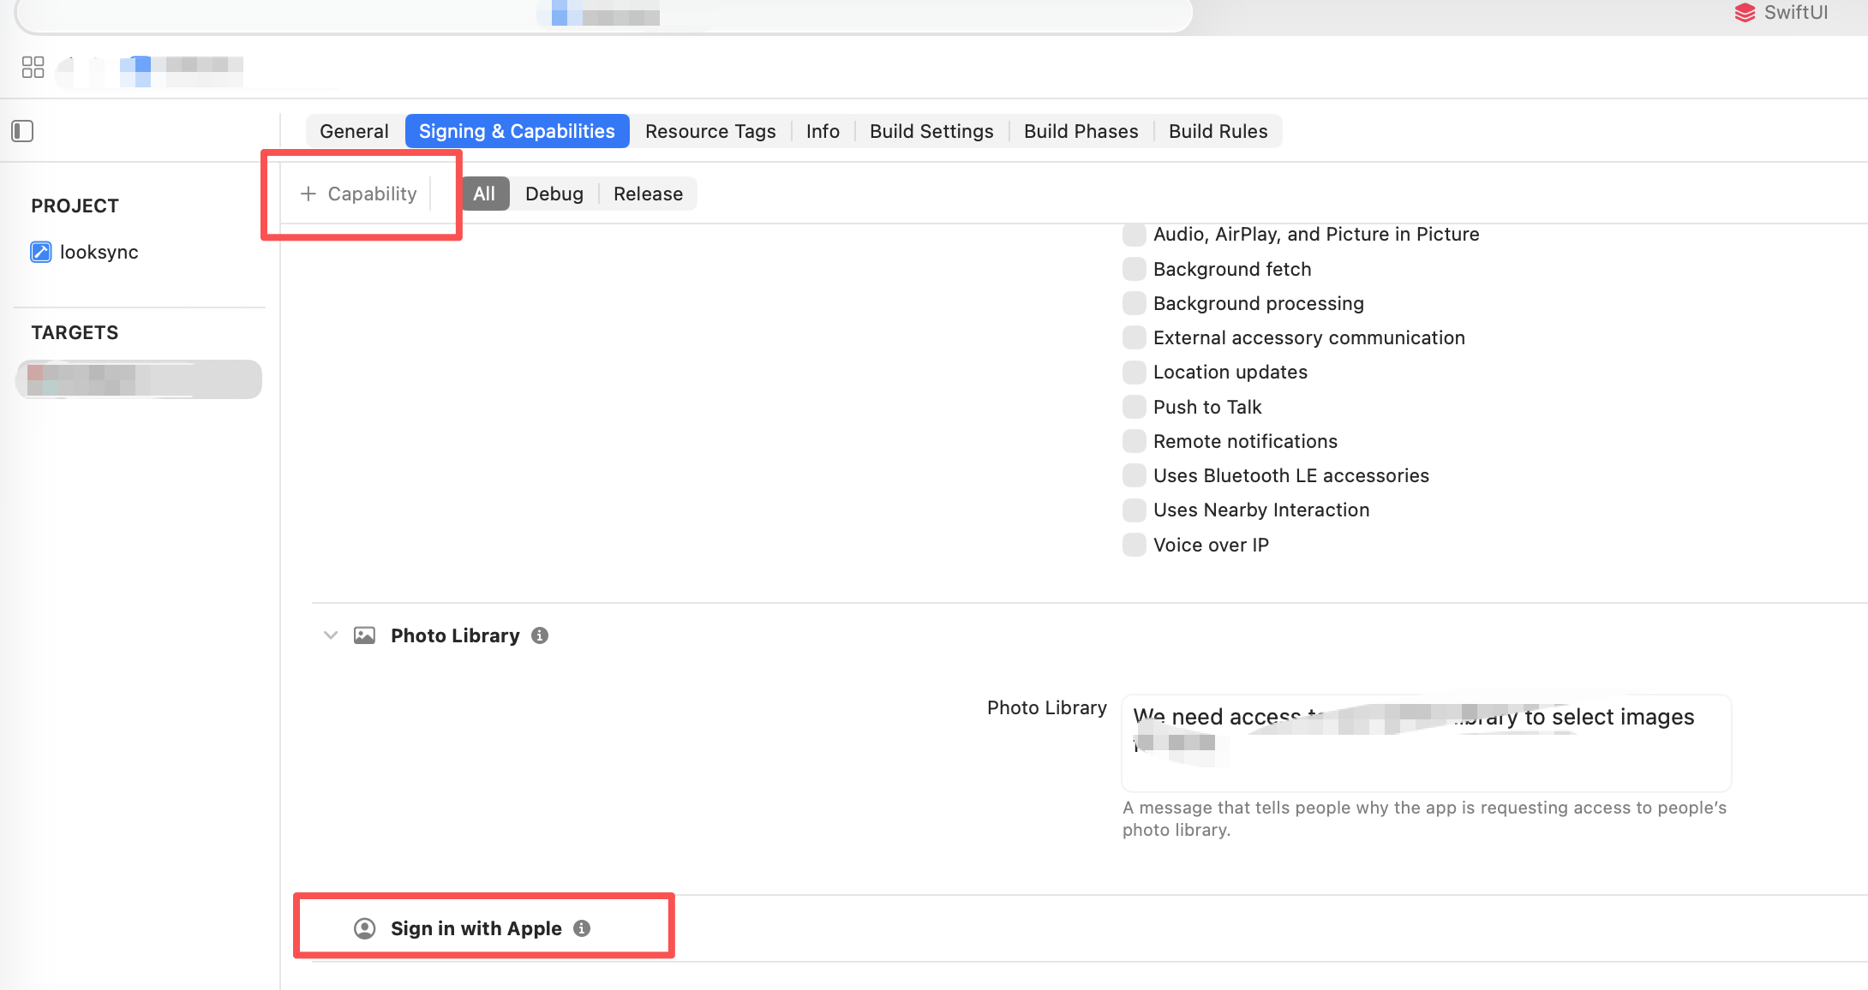Check Remote notifications background mode
This screenshot has width=1868, height=990.
click(x=1135, y=441)
